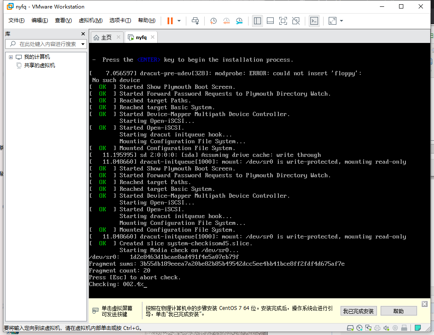Click the 'Press [Esc] to abort check.' line
Screen dimensions: 434x335
tap(135, 277)
